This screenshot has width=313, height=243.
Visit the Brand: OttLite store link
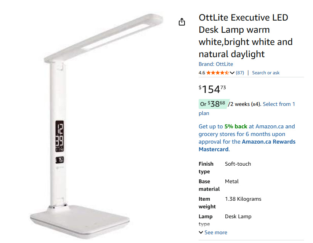pos(216,64)
